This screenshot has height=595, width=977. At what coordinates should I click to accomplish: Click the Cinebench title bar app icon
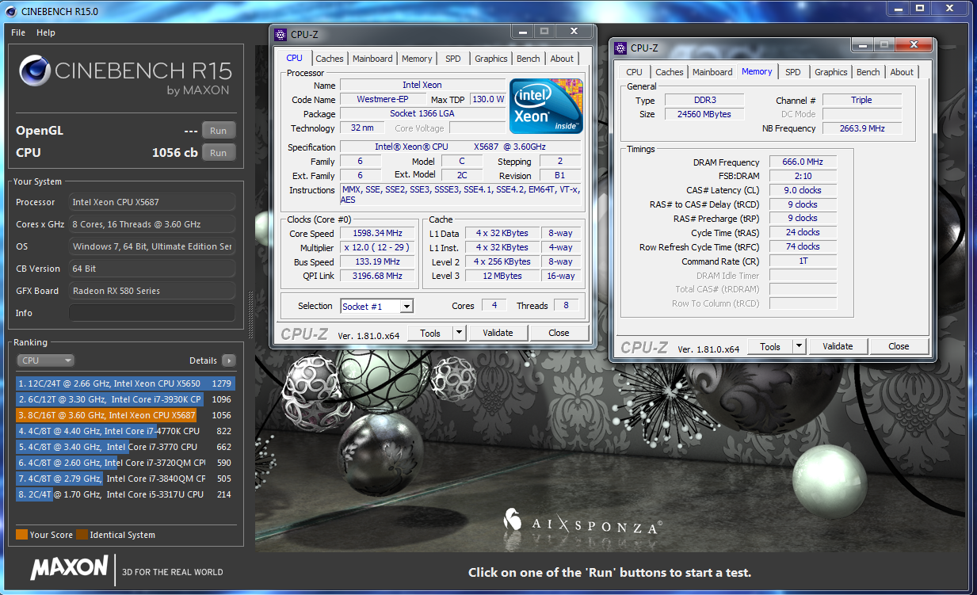[x=12, y=10]
